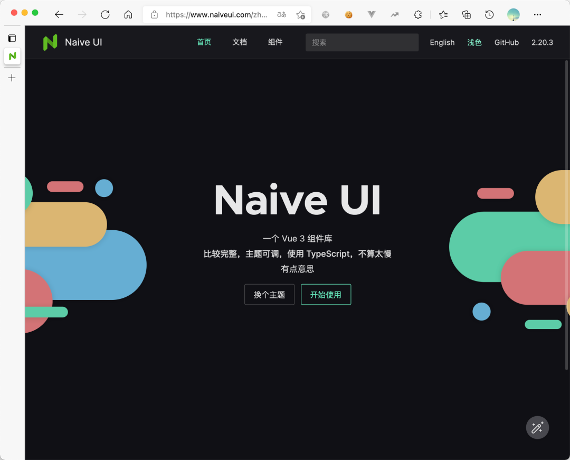Click the page vertical scrollbar
The width and height of the screenshot is (570, 460).
pyautogui.click(x=566, y=215)
